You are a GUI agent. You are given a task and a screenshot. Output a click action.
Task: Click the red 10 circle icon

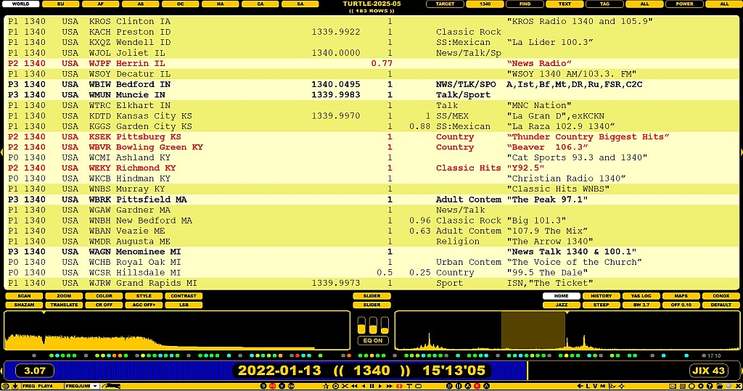coord(273,386)
